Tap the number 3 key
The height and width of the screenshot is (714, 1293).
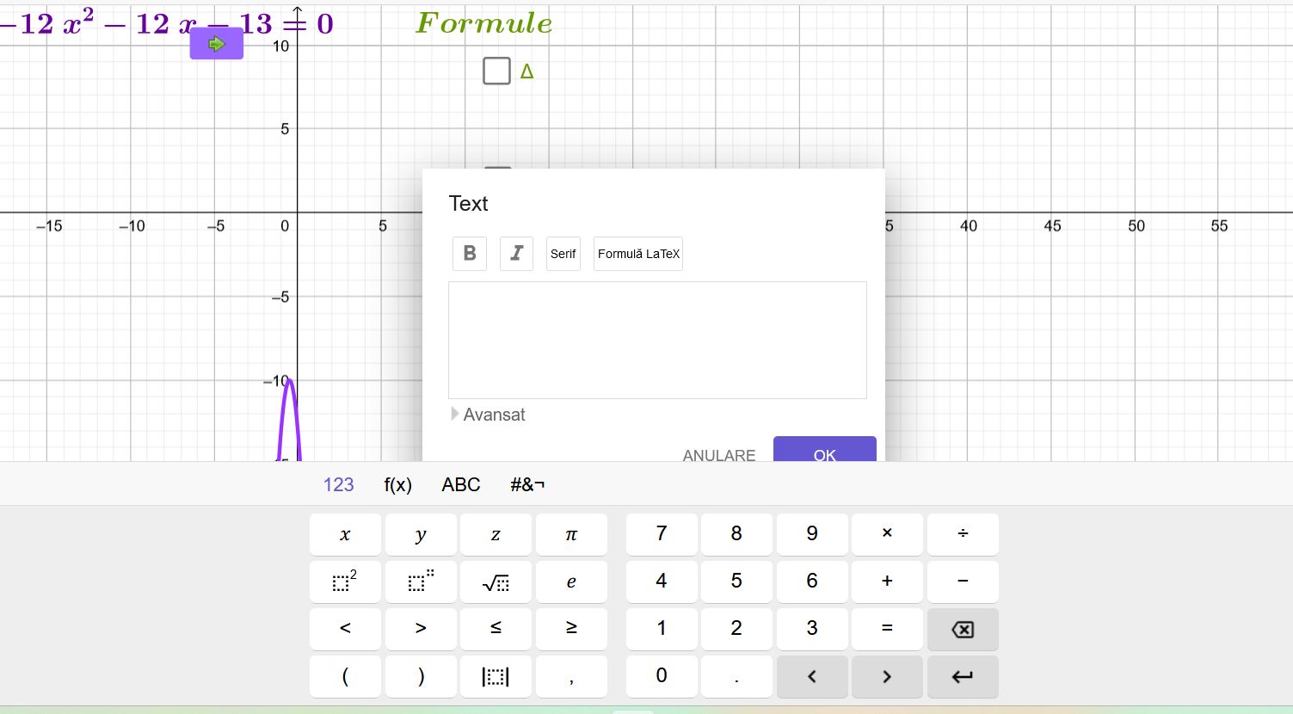click(x=812, y=629)
